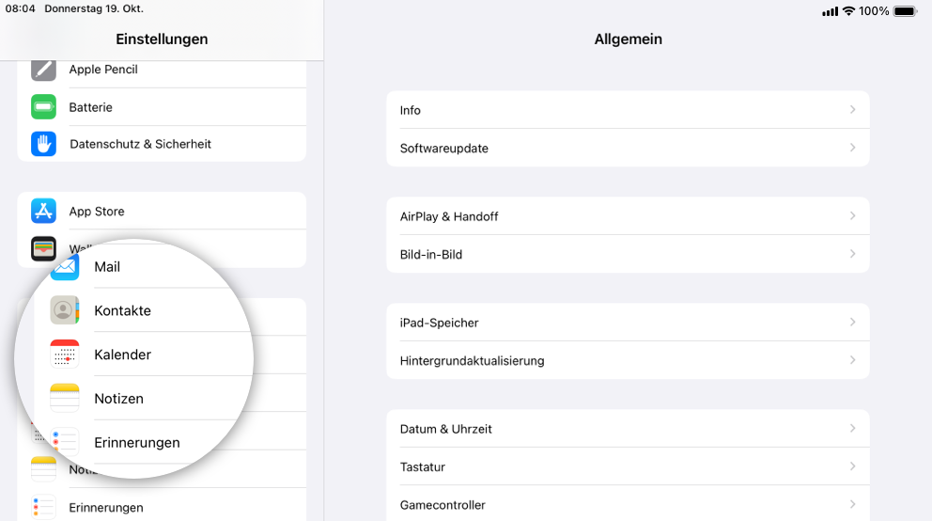Screen dimensions: 932x521
Task: Choose the magnified Kalender icon
Action: [64, 354]
